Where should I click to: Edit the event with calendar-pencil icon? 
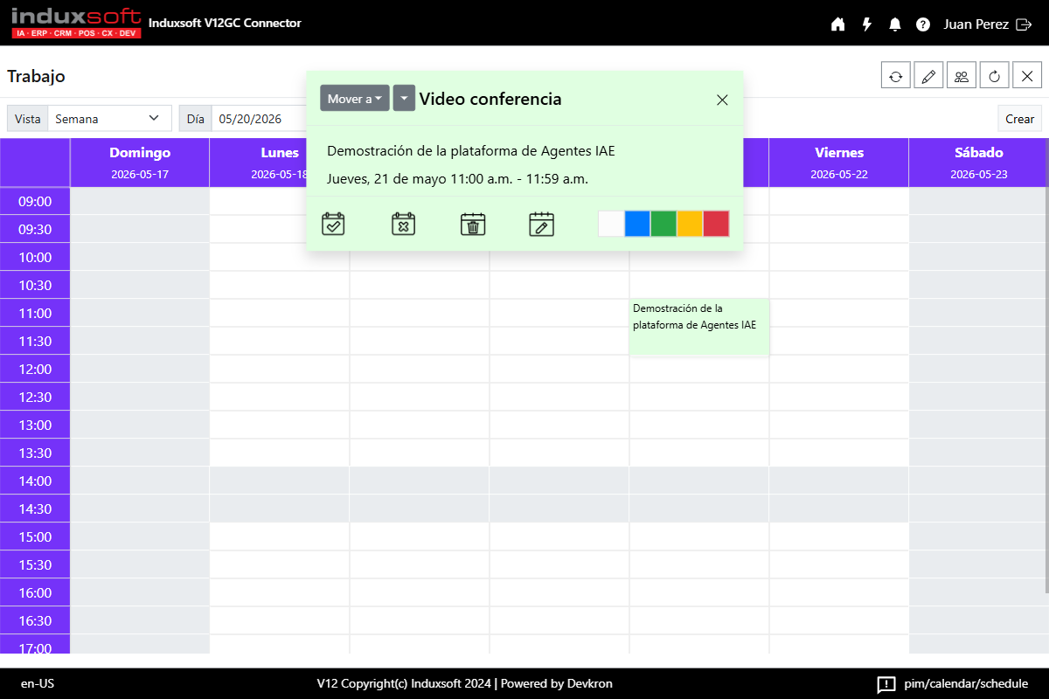click(x=542, y=224)
